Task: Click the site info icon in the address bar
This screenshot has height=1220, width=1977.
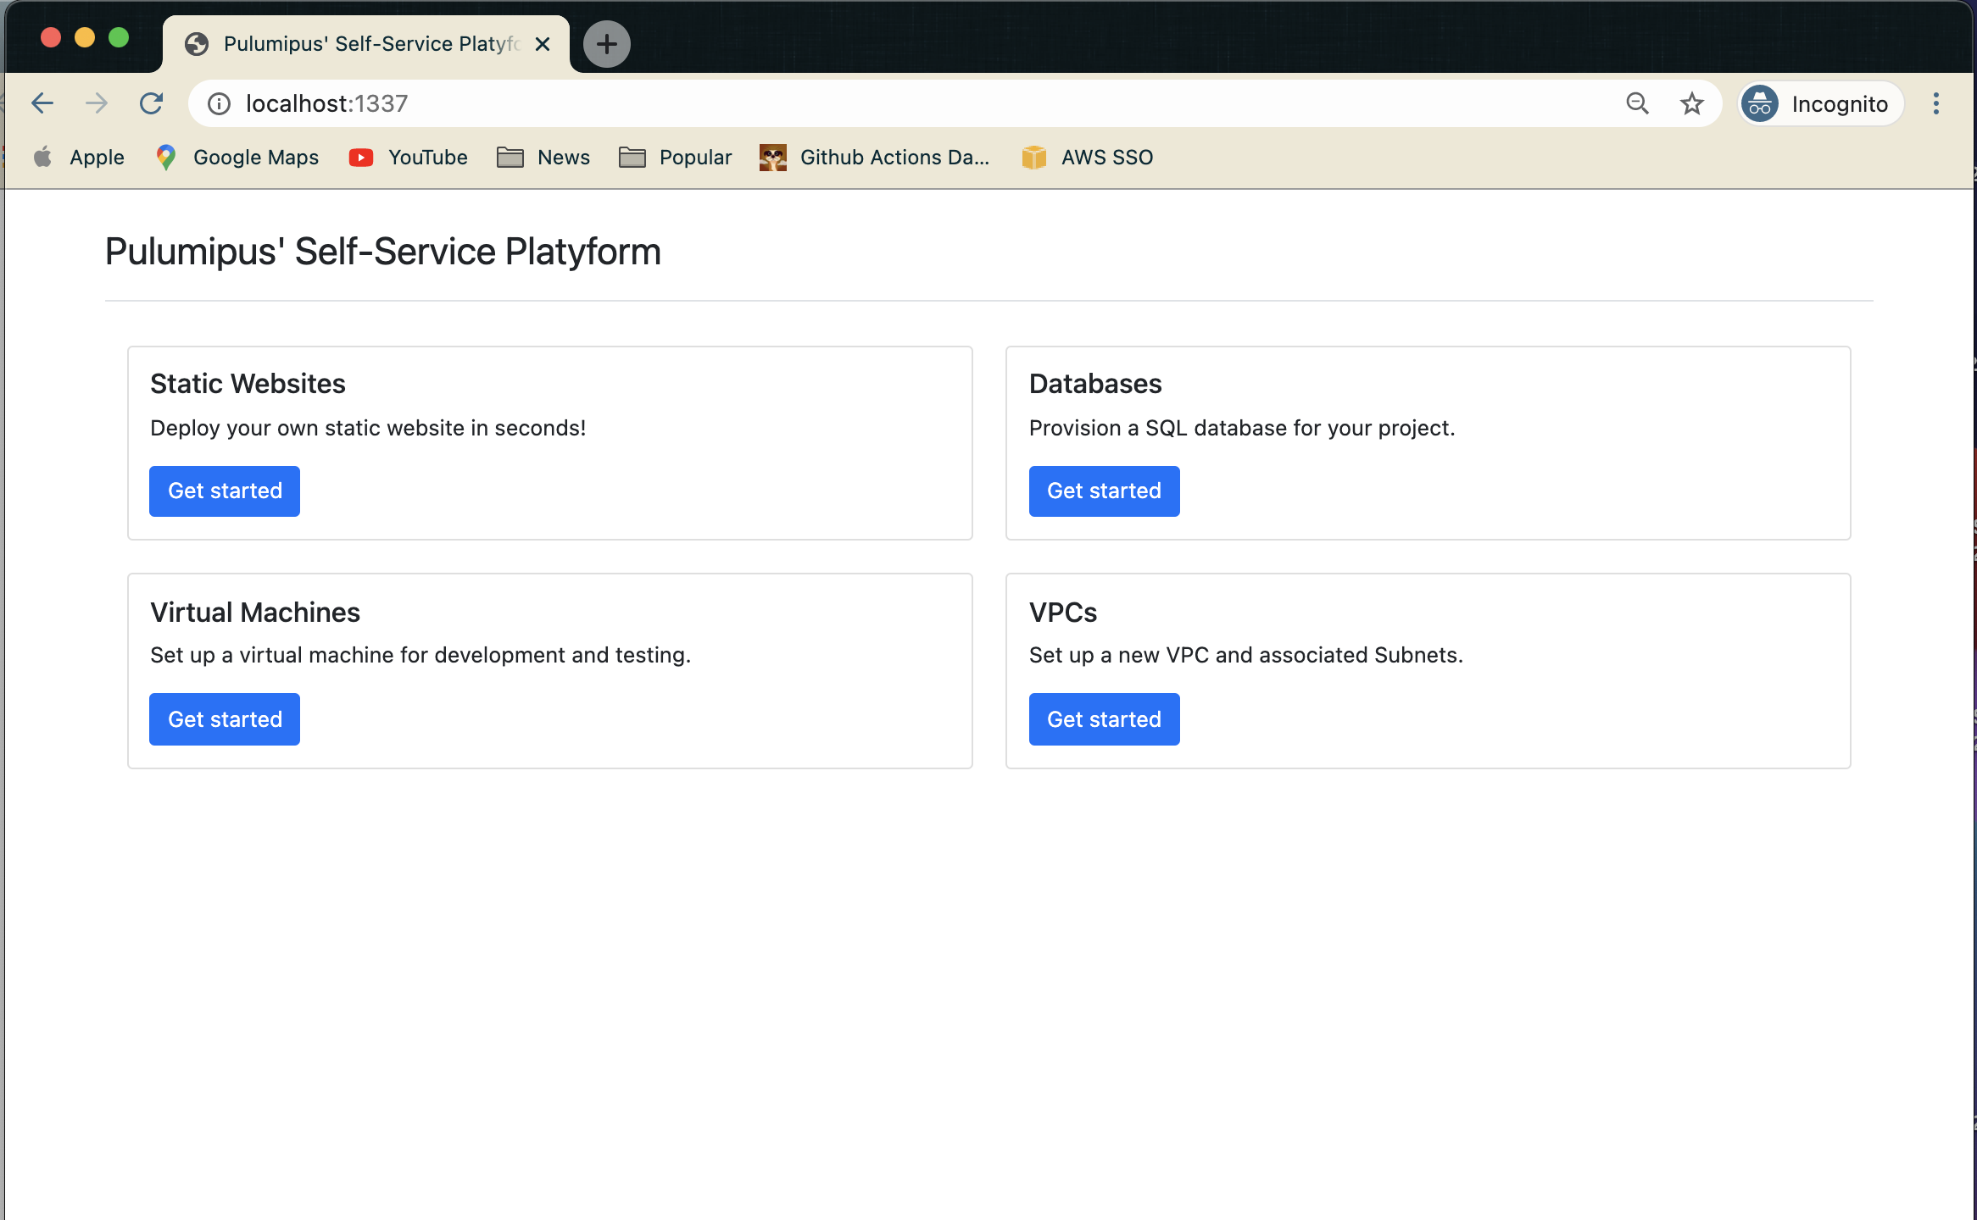Action: pos(219,103)
